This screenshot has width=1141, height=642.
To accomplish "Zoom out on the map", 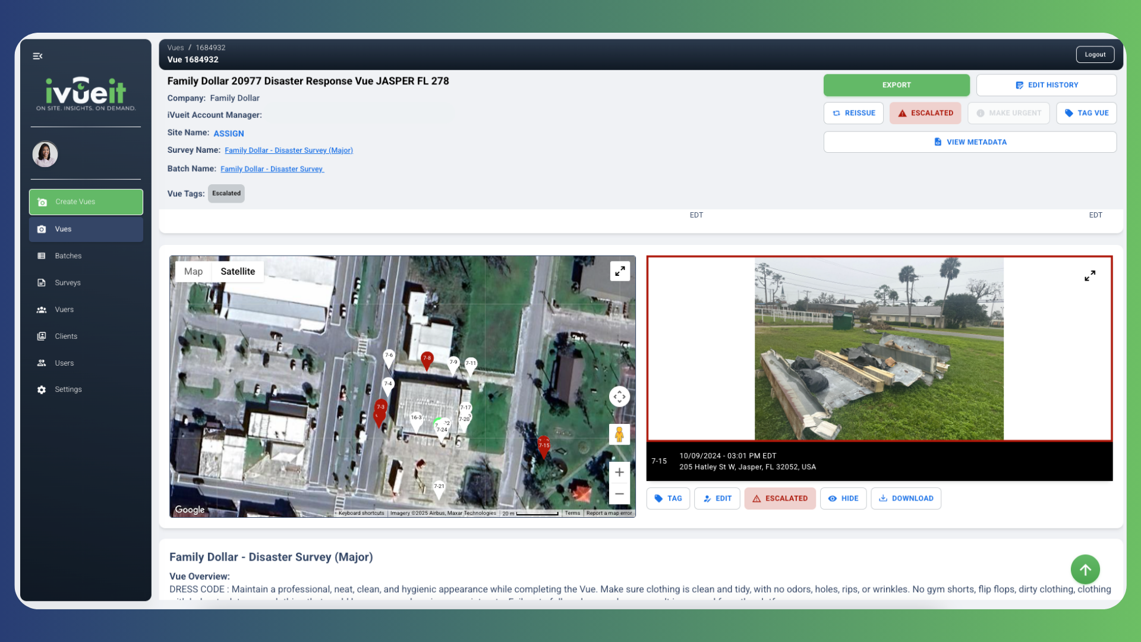I will [619, 493].
